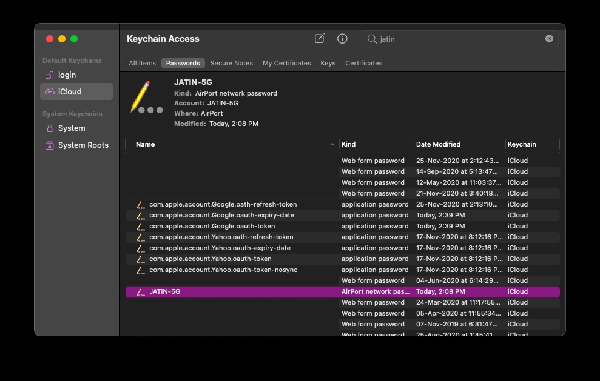Screen dimensions: 600x381
Task: Open the System Roots keychain
Action: 83,145
